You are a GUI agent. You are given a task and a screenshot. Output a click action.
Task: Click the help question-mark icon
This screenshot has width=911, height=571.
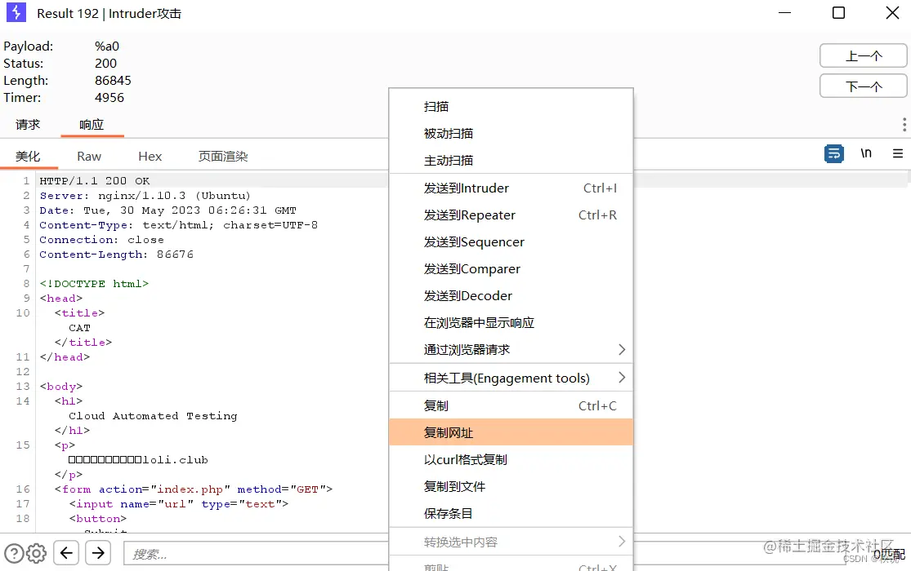(14, 552)
